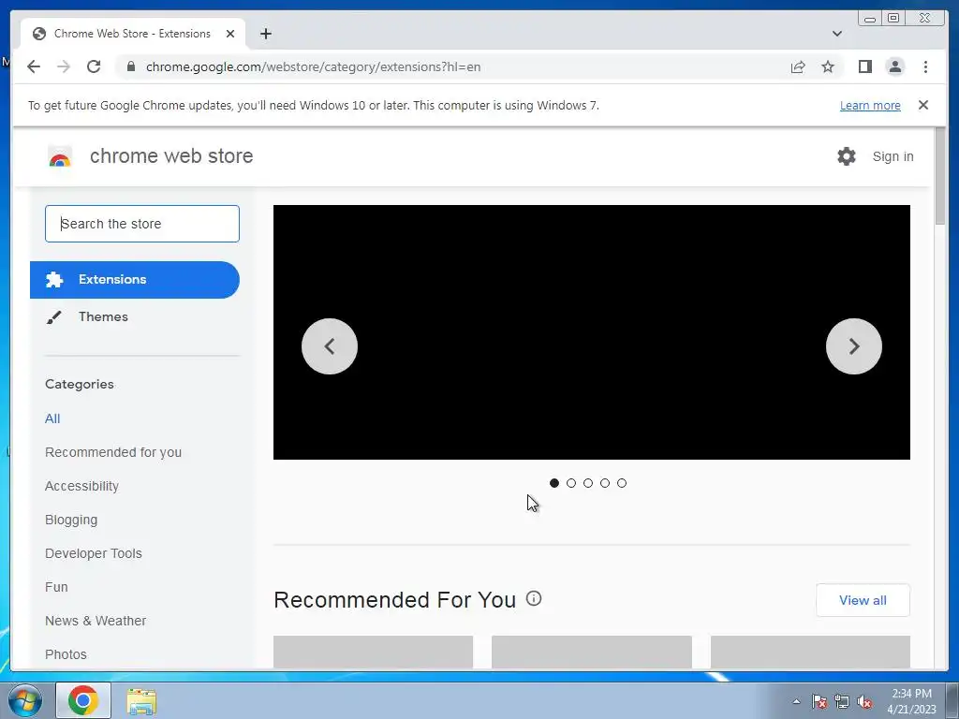Select the Extensions section

coord(135,280)
